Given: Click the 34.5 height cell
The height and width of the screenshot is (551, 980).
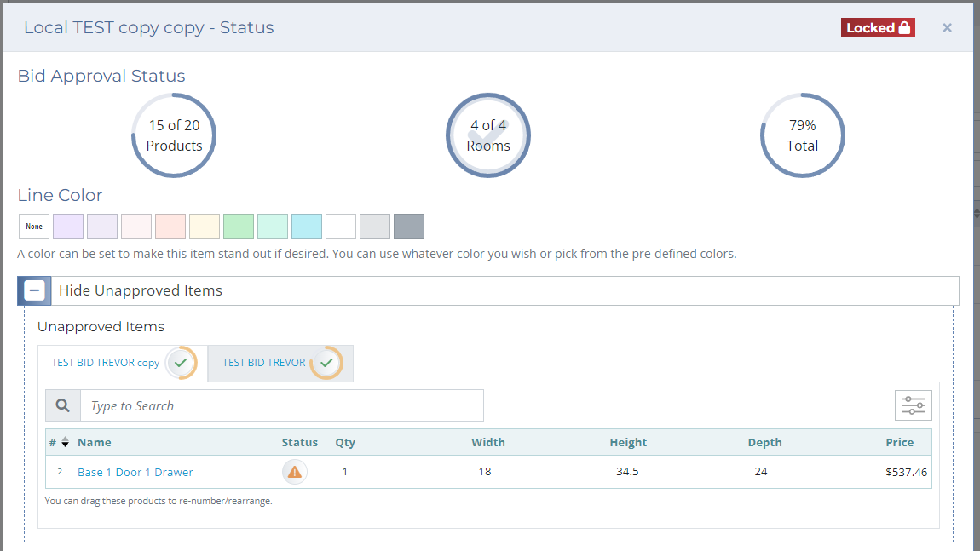Looking at the screenshot, I should [627, 472].
